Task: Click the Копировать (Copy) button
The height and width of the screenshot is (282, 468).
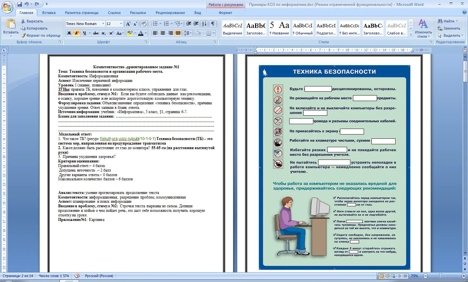Action: 34,28
